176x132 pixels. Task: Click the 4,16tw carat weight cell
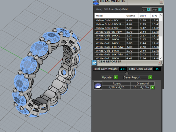[145, 87]
